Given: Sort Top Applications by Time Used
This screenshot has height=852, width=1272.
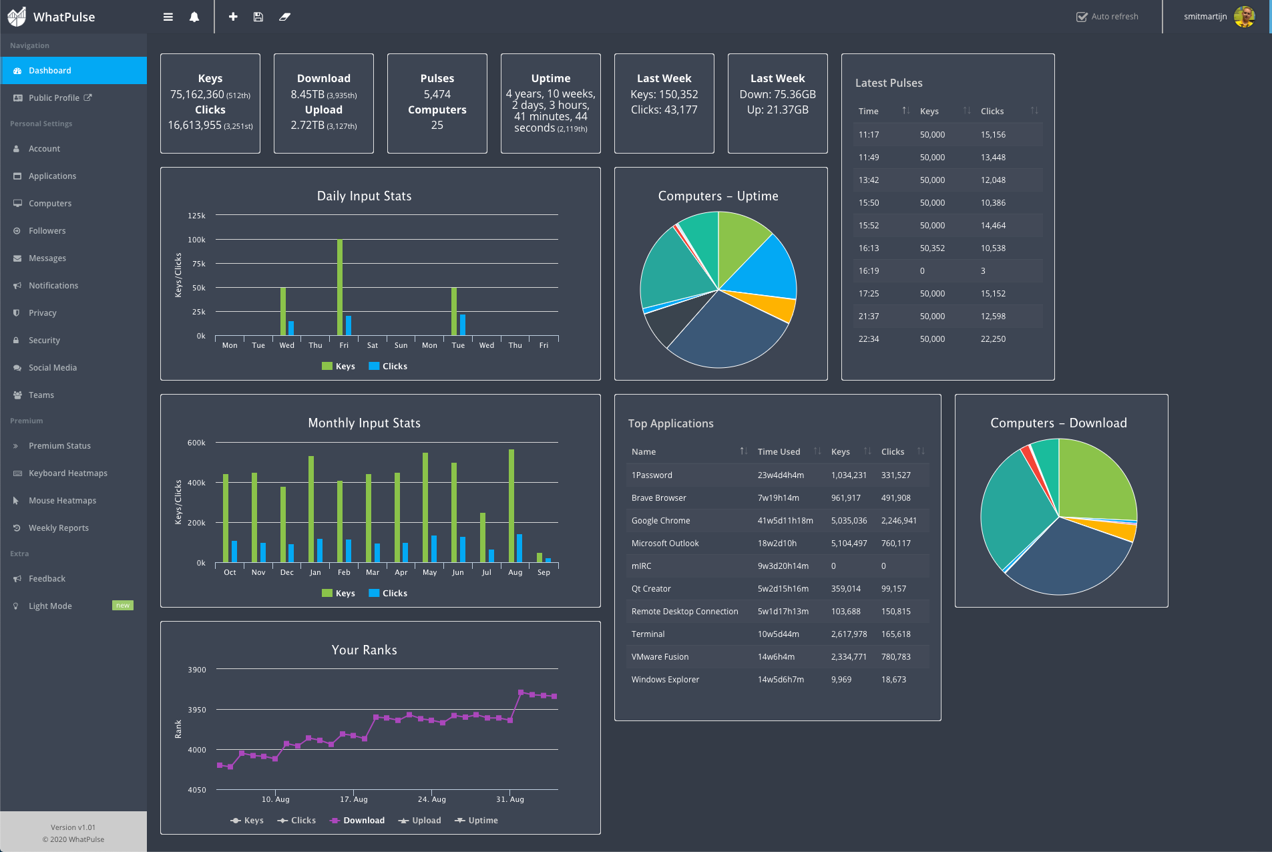Looking at the screenshot, I should [x=817, y=451].
